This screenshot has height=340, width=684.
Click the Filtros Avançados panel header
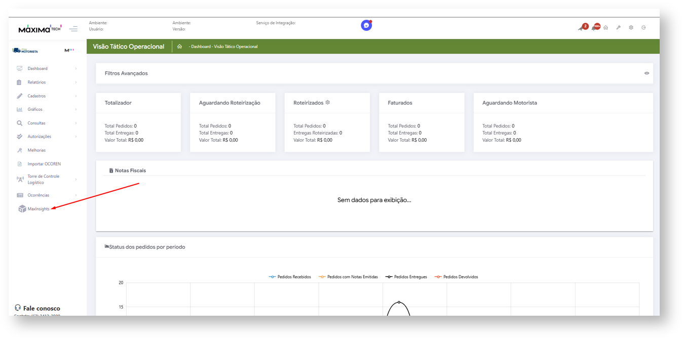(374, 73)
